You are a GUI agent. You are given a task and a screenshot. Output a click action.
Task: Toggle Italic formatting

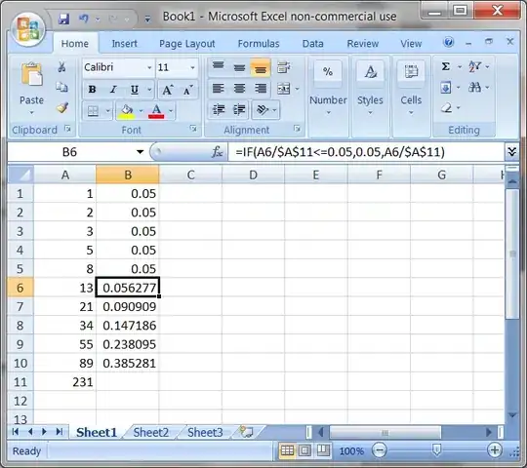[113, 90]
